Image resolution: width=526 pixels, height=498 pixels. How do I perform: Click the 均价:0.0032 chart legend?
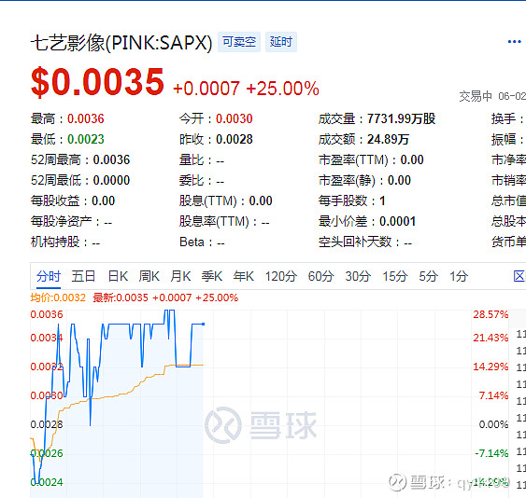point(58,297)
